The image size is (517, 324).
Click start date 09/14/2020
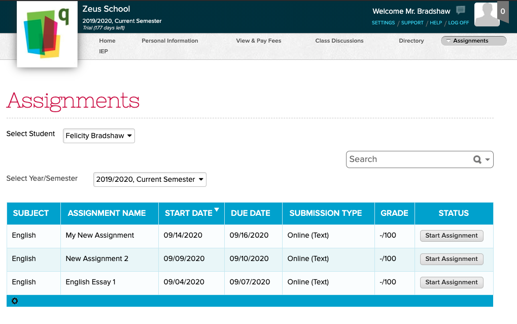183,236
